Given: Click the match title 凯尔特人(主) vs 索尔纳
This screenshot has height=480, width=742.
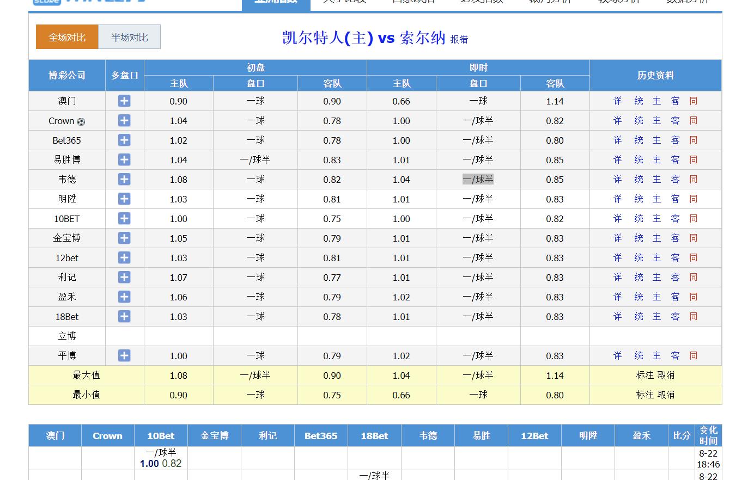Looking at the screenshot, I should click(x=364, y=38).
